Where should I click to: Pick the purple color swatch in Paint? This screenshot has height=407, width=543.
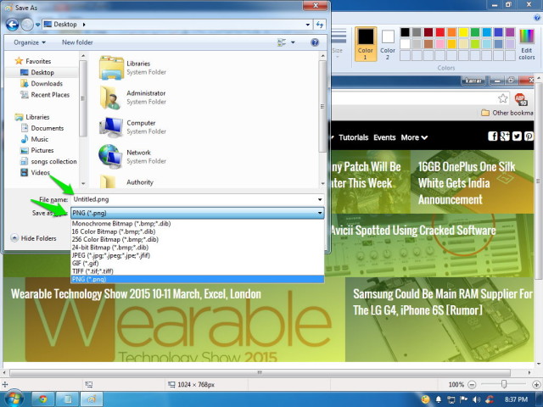510,32
